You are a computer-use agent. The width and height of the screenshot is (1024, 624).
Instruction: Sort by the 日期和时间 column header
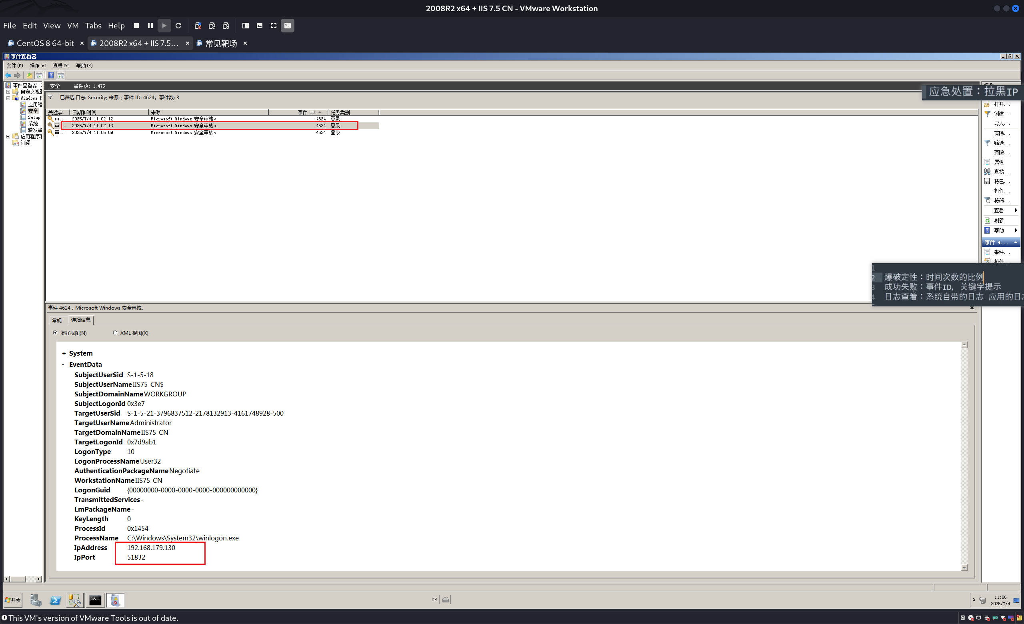108,112
